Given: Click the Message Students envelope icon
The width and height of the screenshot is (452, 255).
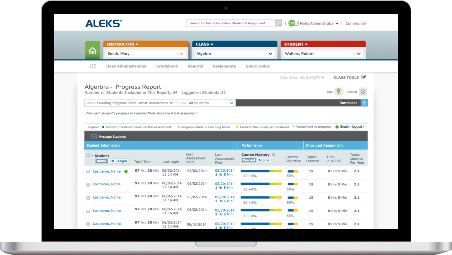Looking at the screenshot, I should [x=94, y=137].
